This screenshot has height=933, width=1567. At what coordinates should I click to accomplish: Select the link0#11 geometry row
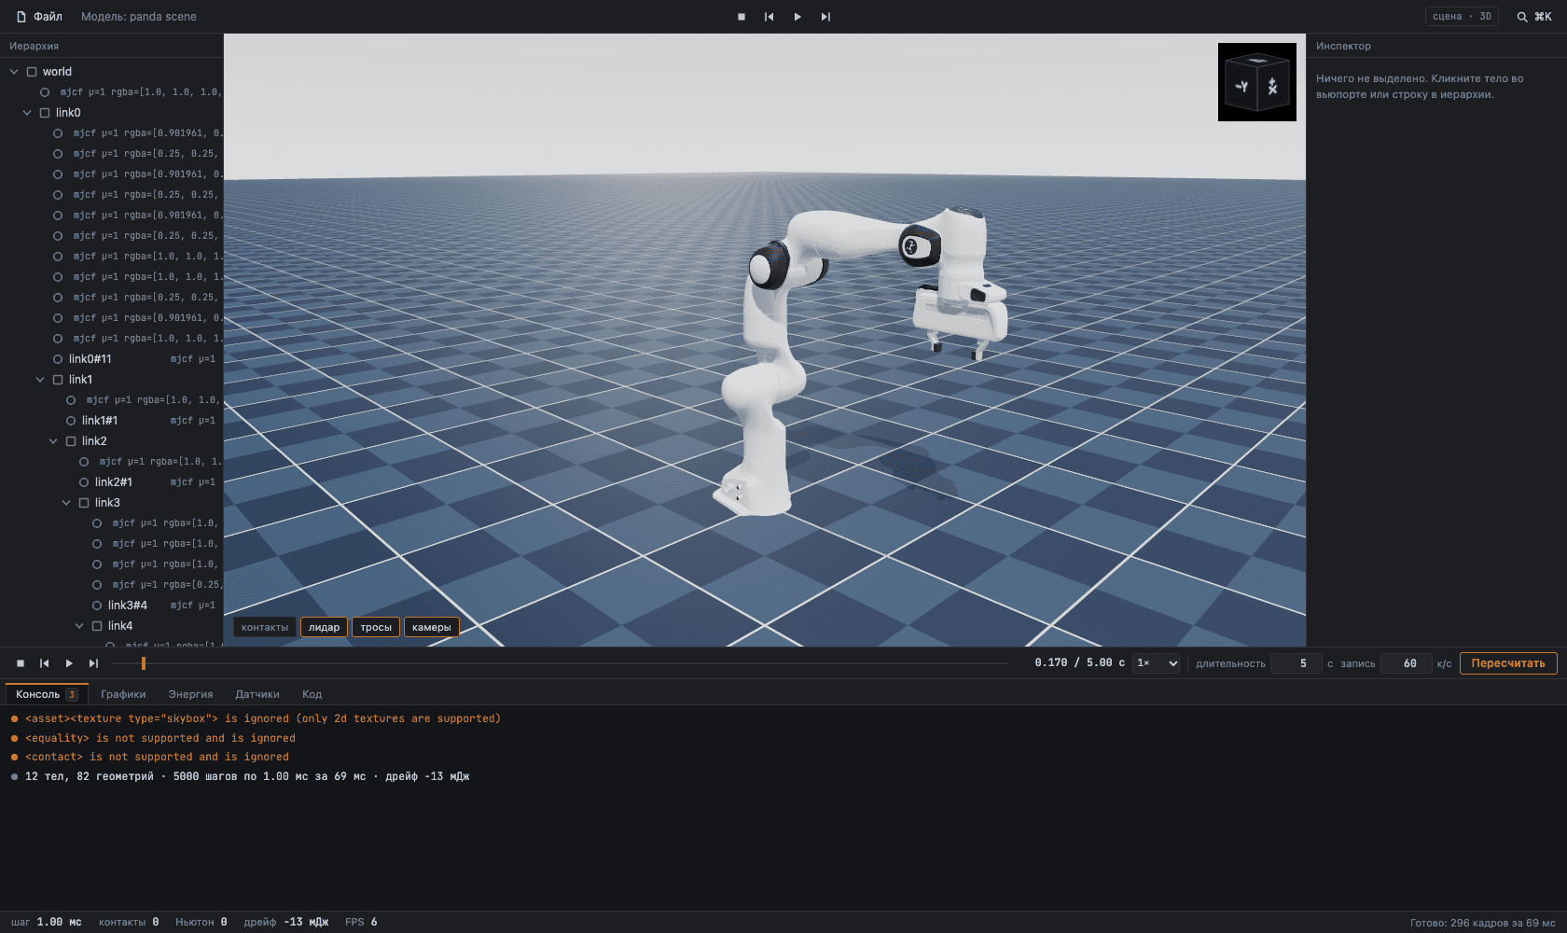pos(112,359)
